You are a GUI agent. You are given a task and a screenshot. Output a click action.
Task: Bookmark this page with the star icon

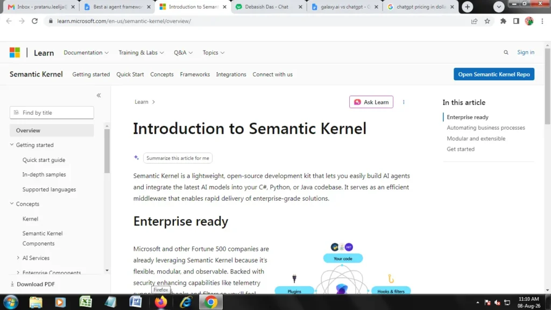tap(487, 21)
